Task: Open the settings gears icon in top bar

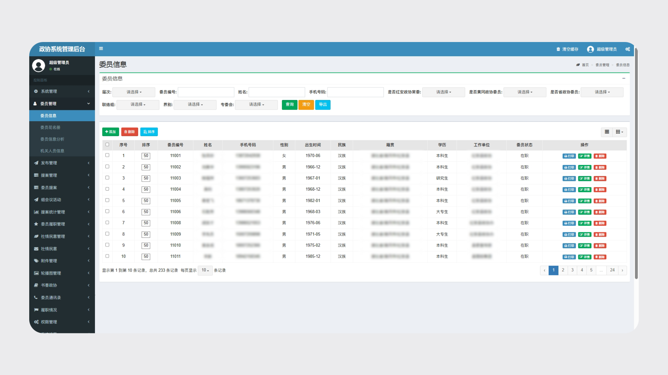Action: (628, 49)
